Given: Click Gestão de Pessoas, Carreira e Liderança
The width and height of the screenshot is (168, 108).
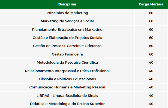Looking at the screenshot, I should [x=67, y=46].
